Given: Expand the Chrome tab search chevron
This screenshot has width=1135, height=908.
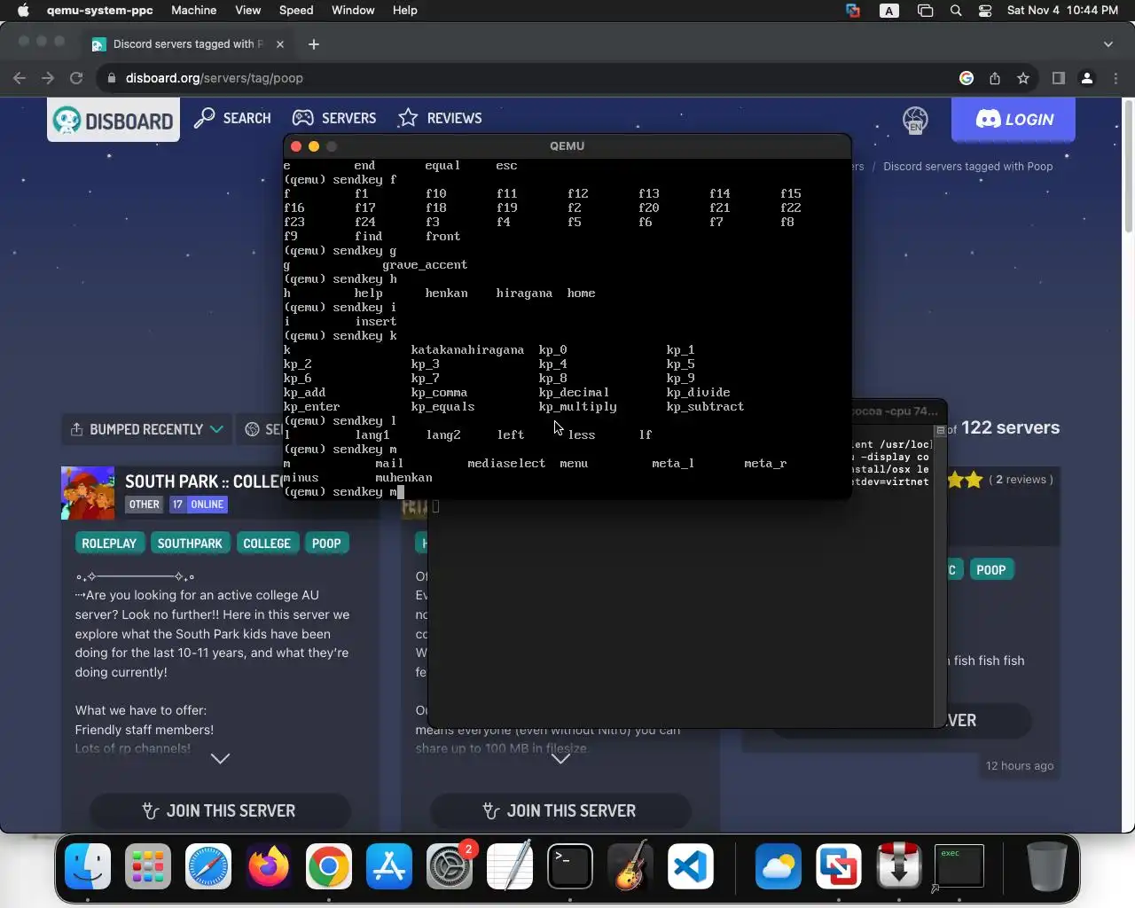Looking at the screenshot, I should point(1108,44).
